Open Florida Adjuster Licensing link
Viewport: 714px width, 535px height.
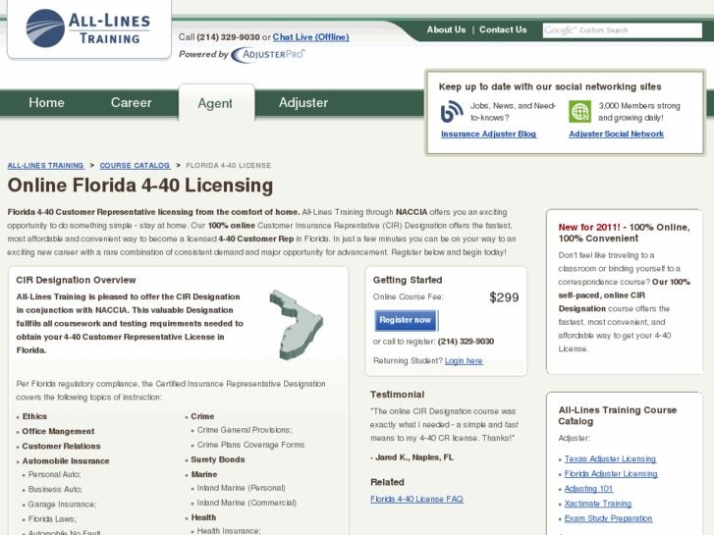tap(611, 474)
